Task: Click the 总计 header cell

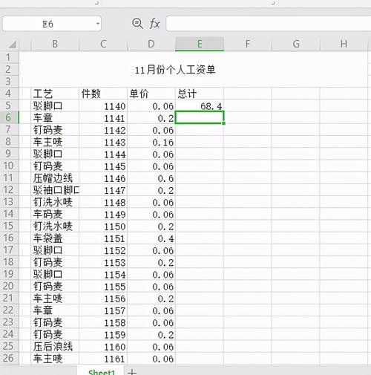Action: pos(200,94)
